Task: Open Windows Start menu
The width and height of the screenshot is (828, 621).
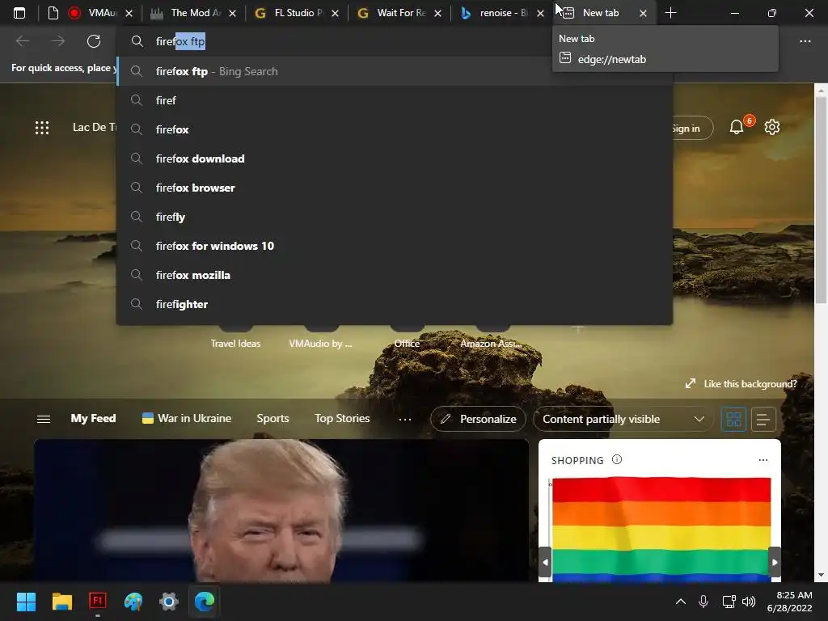Action: (26, 602)
